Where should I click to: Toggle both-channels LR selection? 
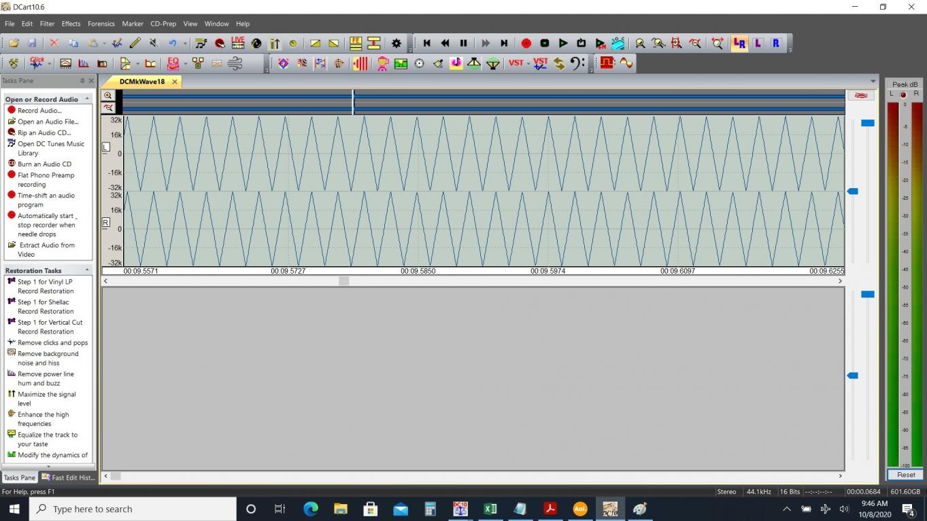pos(739,43)
